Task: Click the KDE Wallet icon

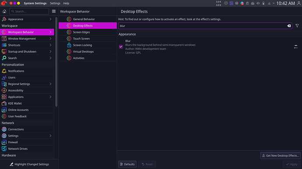Action: [4, 103]
